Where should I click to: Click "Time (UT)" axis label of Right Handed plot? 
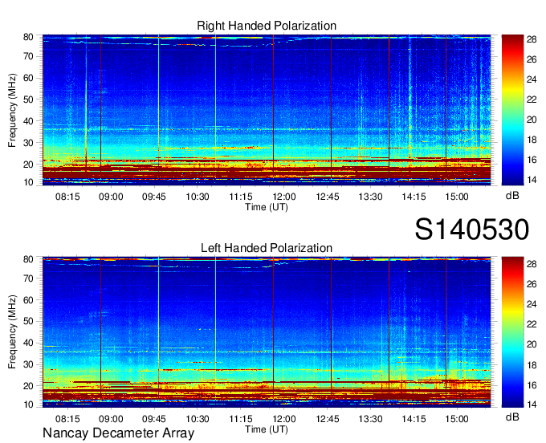point(267,207)
